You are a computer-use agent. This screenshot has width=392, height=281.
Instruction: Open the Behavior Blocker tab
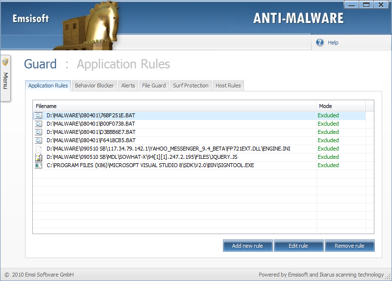click(94, 86)
